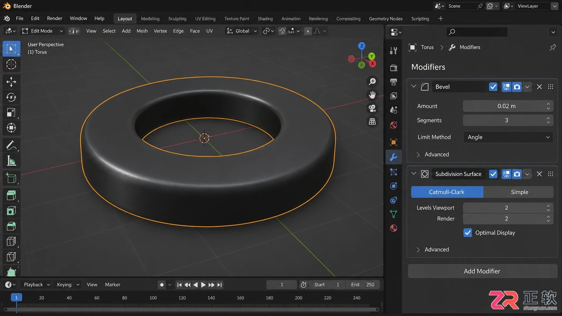Click the timeline play button

[203, 285]
